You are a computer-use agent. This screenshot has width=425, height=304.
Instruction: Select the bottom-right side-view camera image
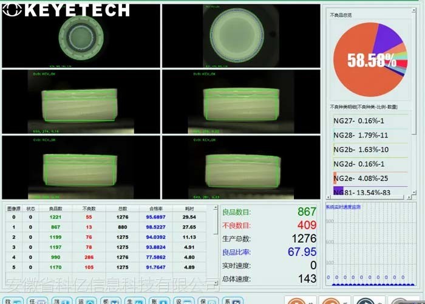pyautogui.click(x=241, y=168)
